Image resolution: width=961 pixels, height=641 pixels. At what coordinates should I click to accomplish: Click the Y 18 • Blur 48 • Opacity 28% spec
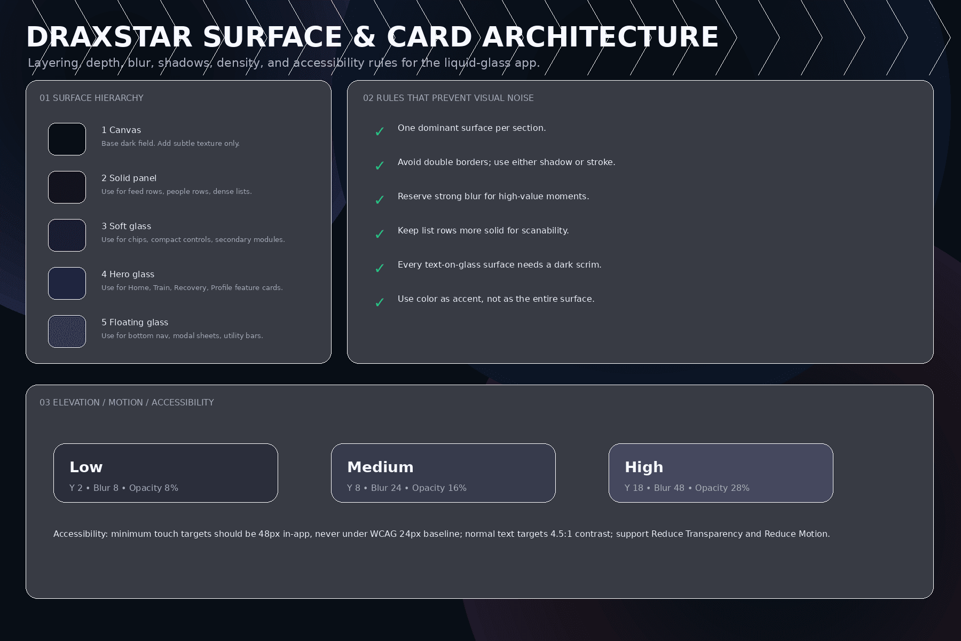pyautogui.click(x=687, y=488)
